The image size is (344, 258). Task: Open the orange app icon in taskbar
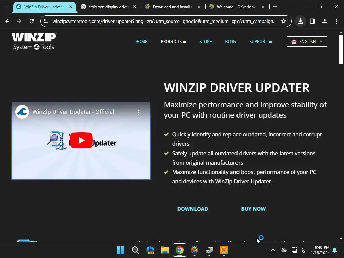pos(224,250)
